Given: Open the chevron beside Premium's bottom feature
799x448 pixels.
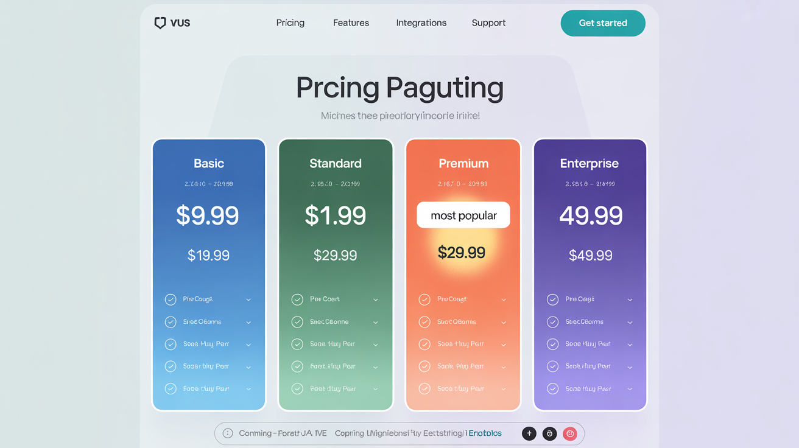Looking at the screenshot, I should pos(503,388).
